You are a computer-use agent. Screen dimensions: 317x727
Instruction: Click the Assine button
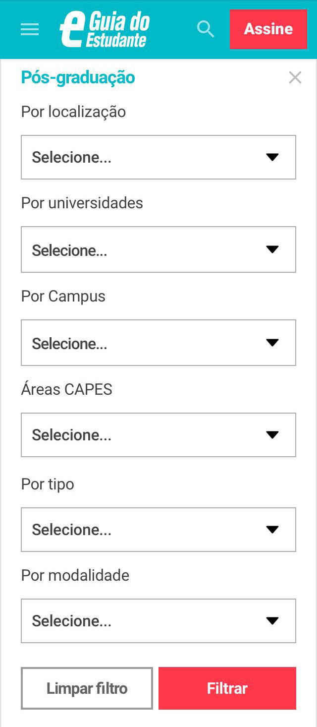(x=268, y=29)
